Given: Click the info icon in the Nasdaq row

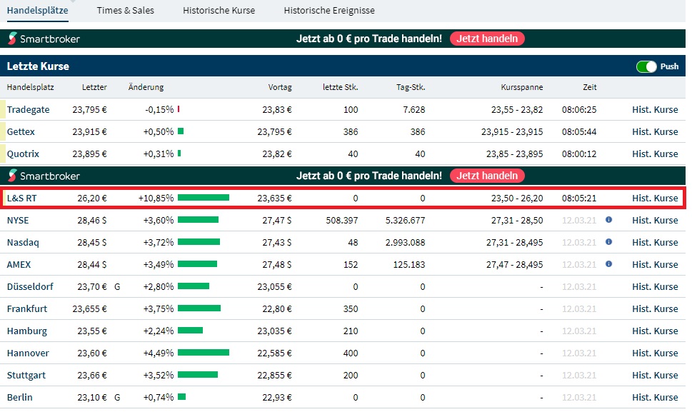Looking at the screenshot, I should pos(608,242).
